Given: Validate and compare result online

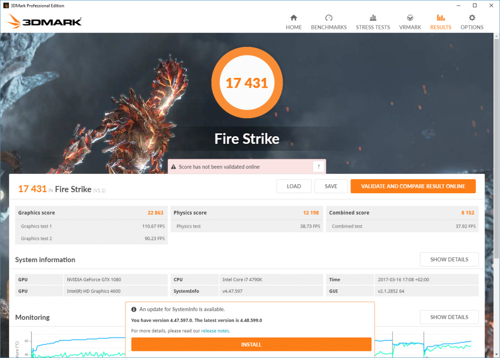Looking at the screenshot, I should [413, 186].
